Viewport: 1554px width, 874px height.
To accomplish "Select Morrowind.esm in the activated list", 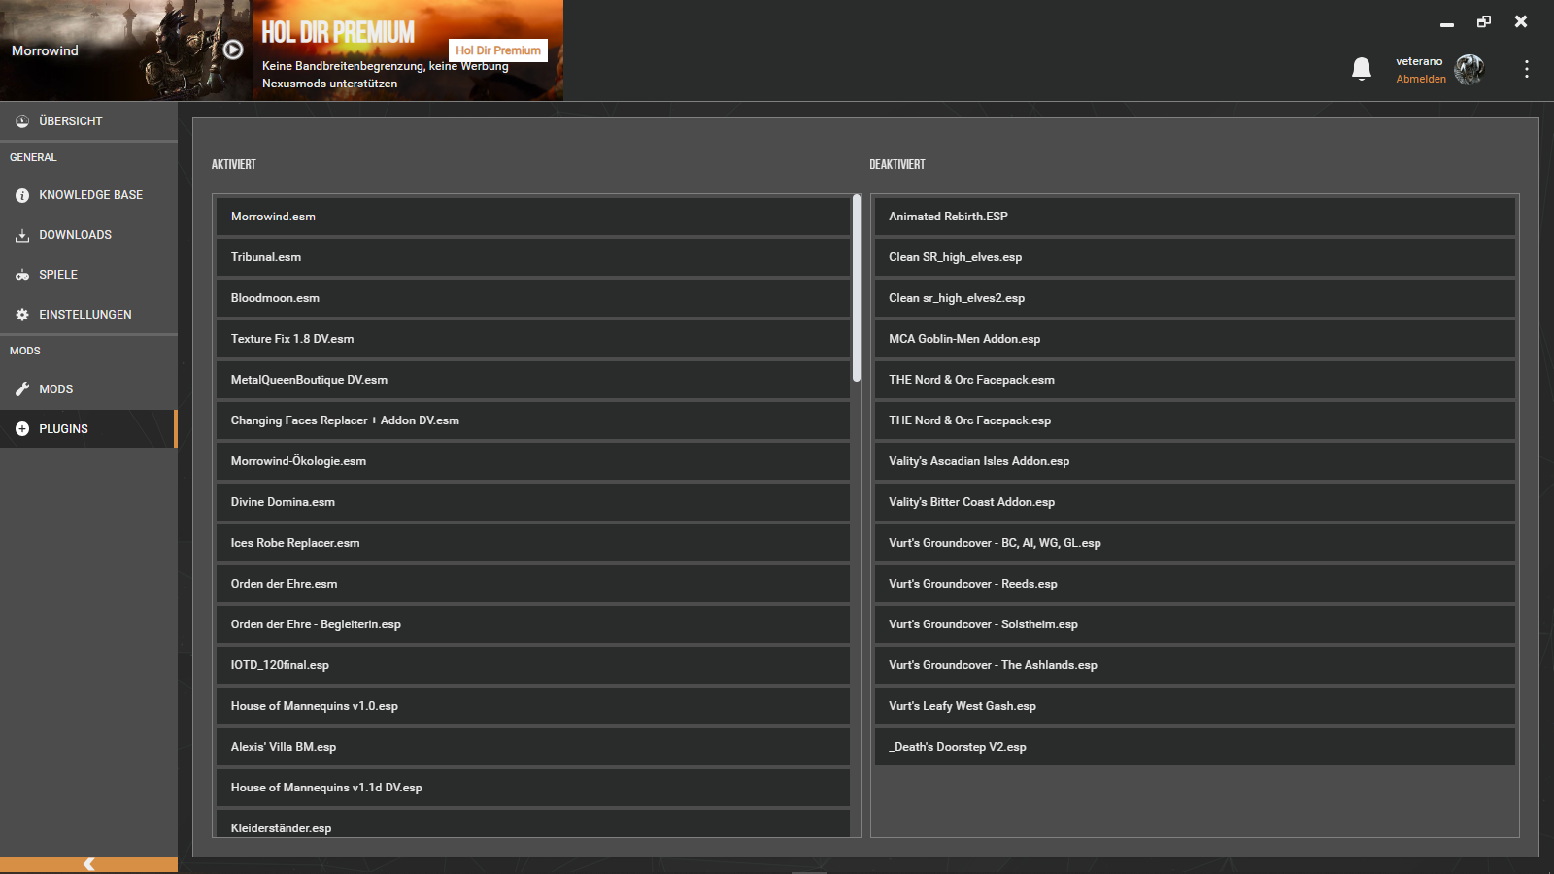I will point(532,217).
